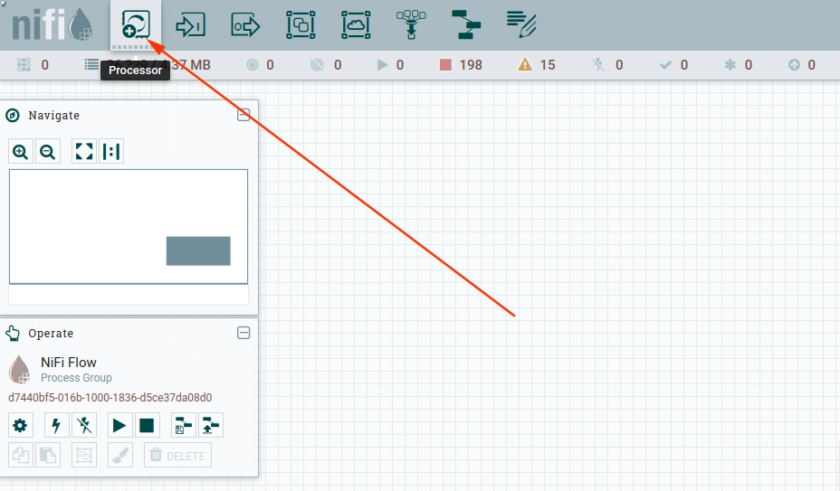Click the Input Port toolbar icon

click(191, 25)
